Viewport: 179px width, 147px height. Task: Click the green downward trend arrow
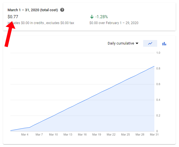pos(92,17)
